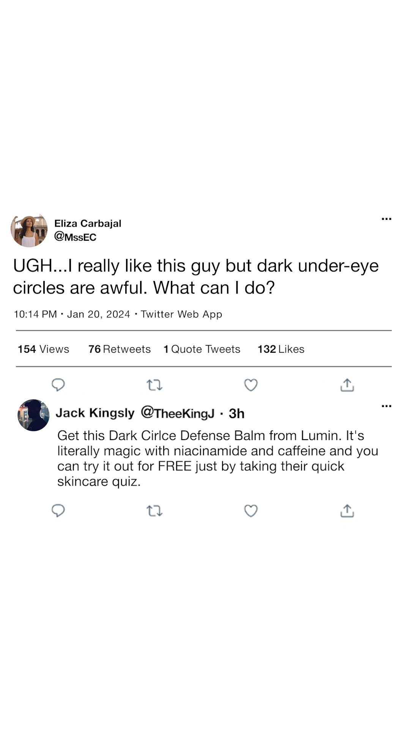Click the Jack Kingsly display name
Screen dimensions: 410x729
[x=95, y=413]
